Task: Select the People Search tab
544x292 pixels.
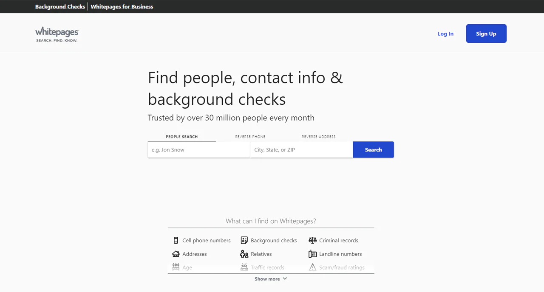Action: 181,136
